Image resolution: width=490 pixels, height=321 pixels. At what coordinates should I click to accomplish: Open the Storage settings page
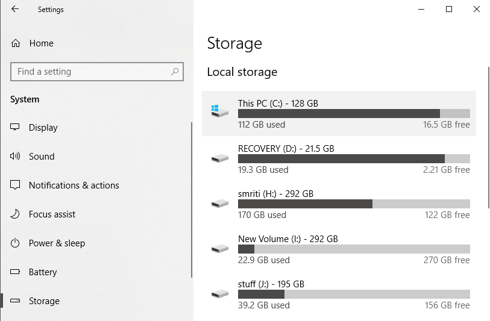(x=44, y=301)
